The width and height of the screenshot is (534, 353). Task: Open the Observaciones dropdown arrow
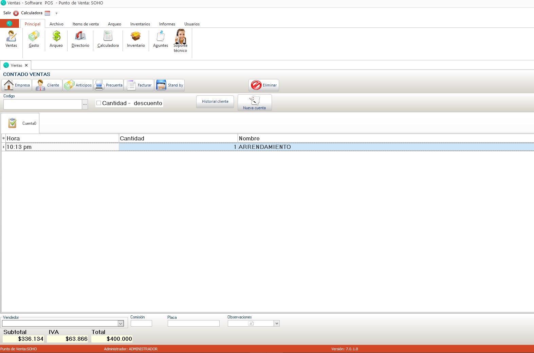(277, 323)
